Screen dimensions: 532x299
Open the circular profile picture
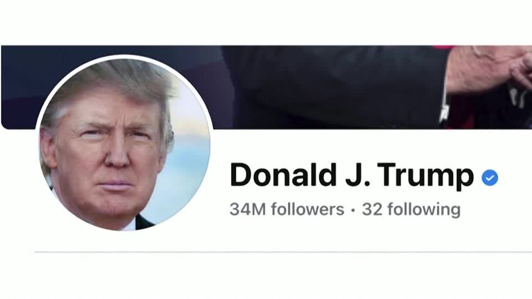pyautogui.click(x=124, y=145)
